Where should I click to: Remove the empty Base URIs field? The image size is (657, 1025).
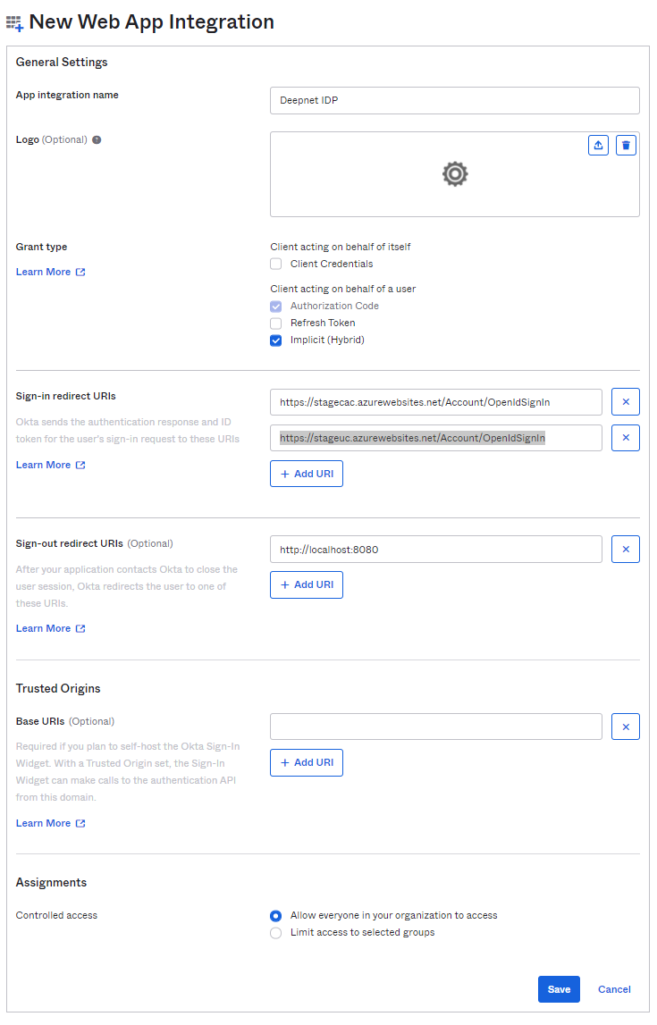tap(625, 727)
